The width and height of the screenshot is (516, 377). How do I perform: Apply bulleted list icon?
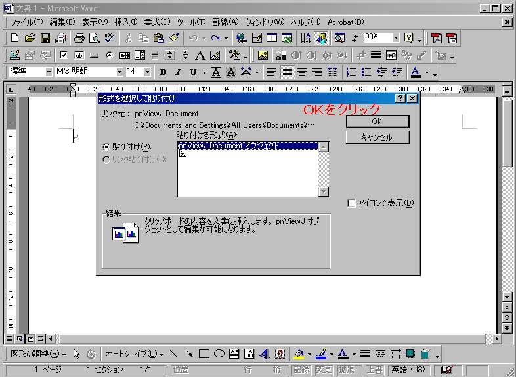[366, 72]
